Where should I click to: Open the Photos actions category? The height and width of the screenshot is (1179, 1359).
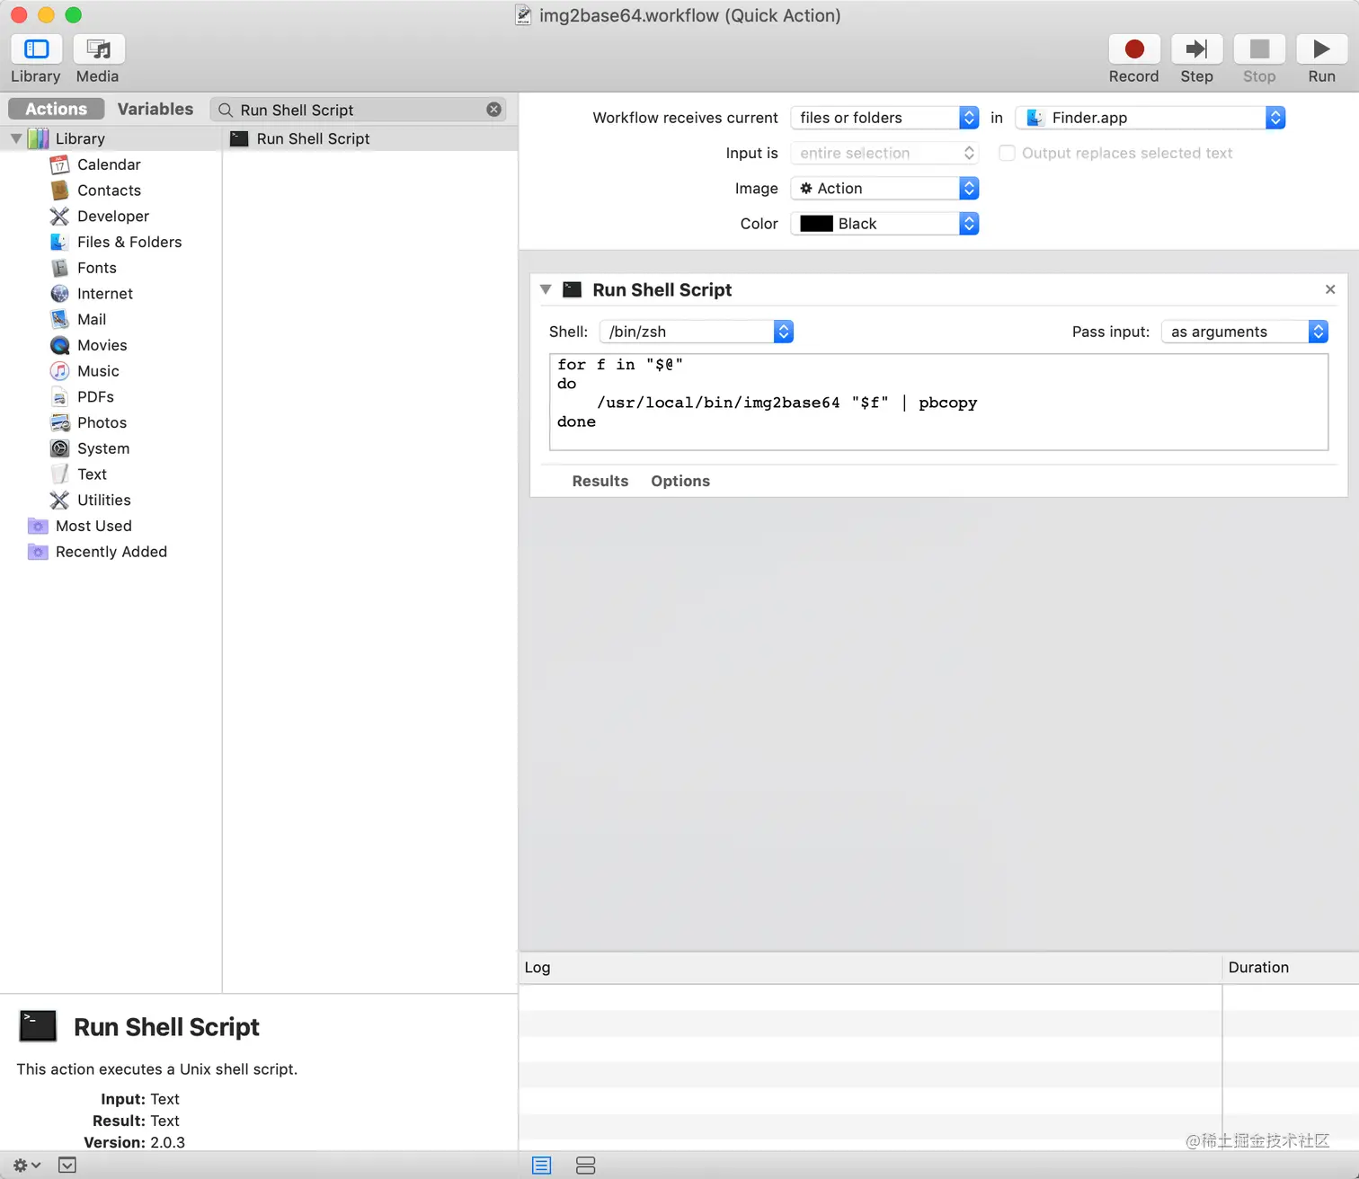(101, 422)
